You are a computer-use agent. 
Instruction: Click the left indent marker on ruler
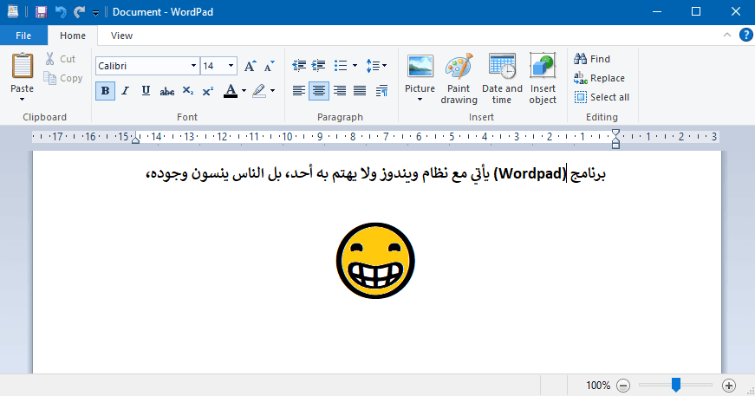[136, 139]
